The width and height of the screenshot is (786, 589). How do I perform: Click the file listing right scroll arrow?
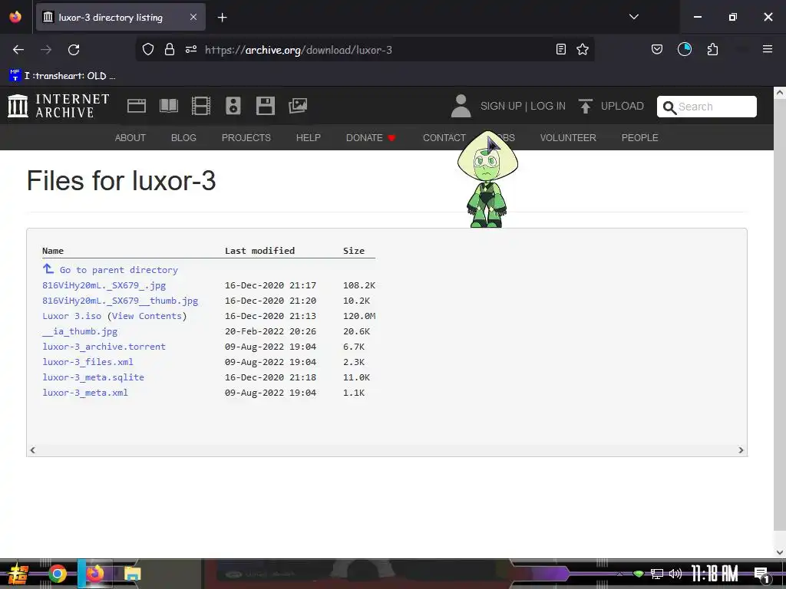point(741,450)
